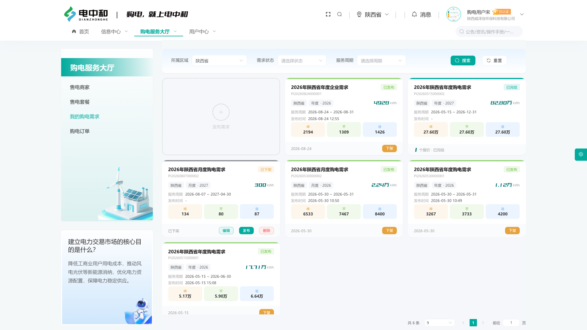This screenshot has height=330, width=587.
Task: Open the 陕西省 province selector in header
Action: click(x=373, y=14)
